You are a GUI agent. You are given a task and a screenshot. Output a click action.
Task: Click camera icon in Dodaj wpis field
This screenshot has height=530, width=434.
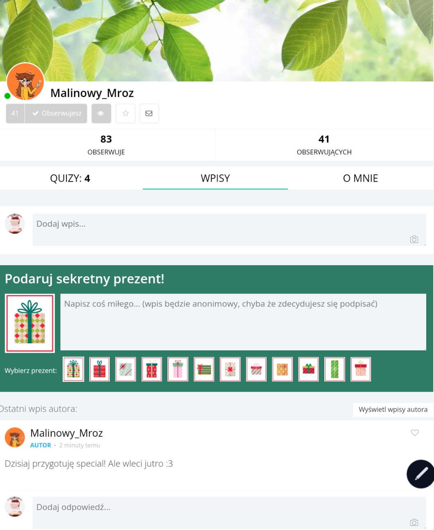(x=414, y=239)
